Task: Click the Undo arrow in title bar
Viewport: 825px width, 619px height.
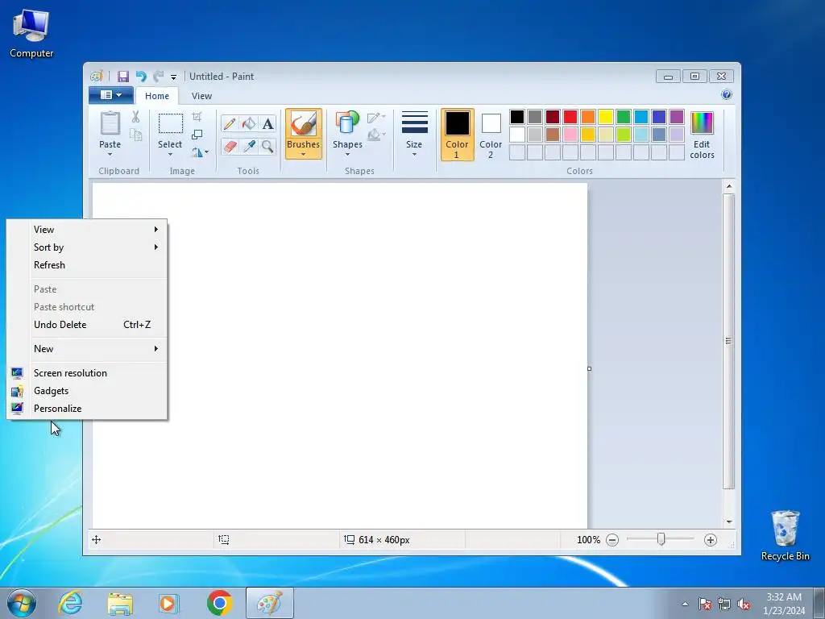Action: coord(140,77)
